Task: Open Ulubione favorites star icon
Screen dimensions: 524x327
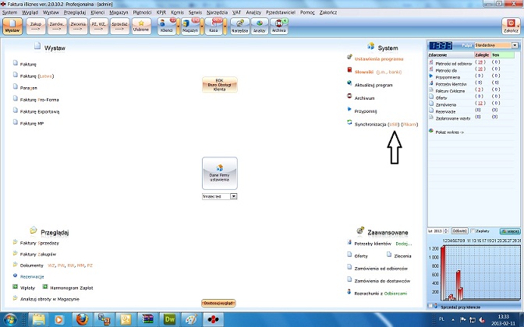Action: click(141, 23)
